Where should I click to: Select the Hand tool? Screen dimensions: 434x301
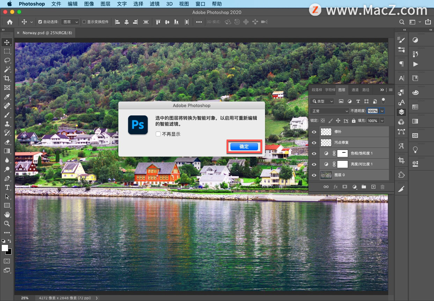pyautogui.click(x=7, y=215)
